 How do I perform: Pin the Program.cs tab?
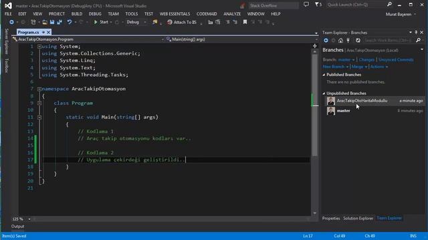(x=43, y=33)
